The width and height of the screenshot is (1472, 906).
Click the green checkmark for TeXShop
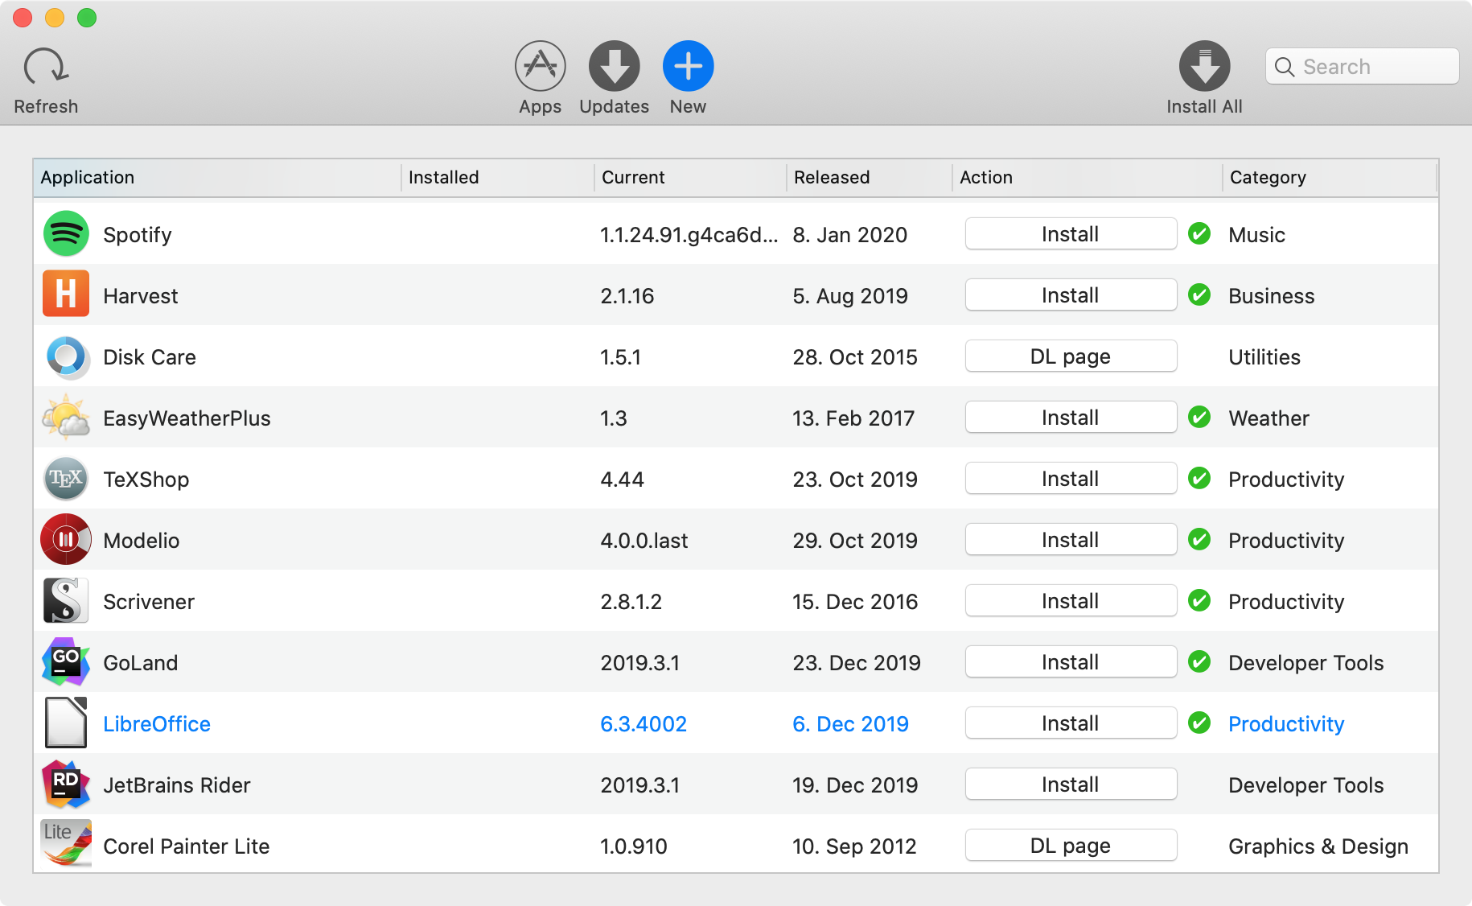coord(1199,479)
